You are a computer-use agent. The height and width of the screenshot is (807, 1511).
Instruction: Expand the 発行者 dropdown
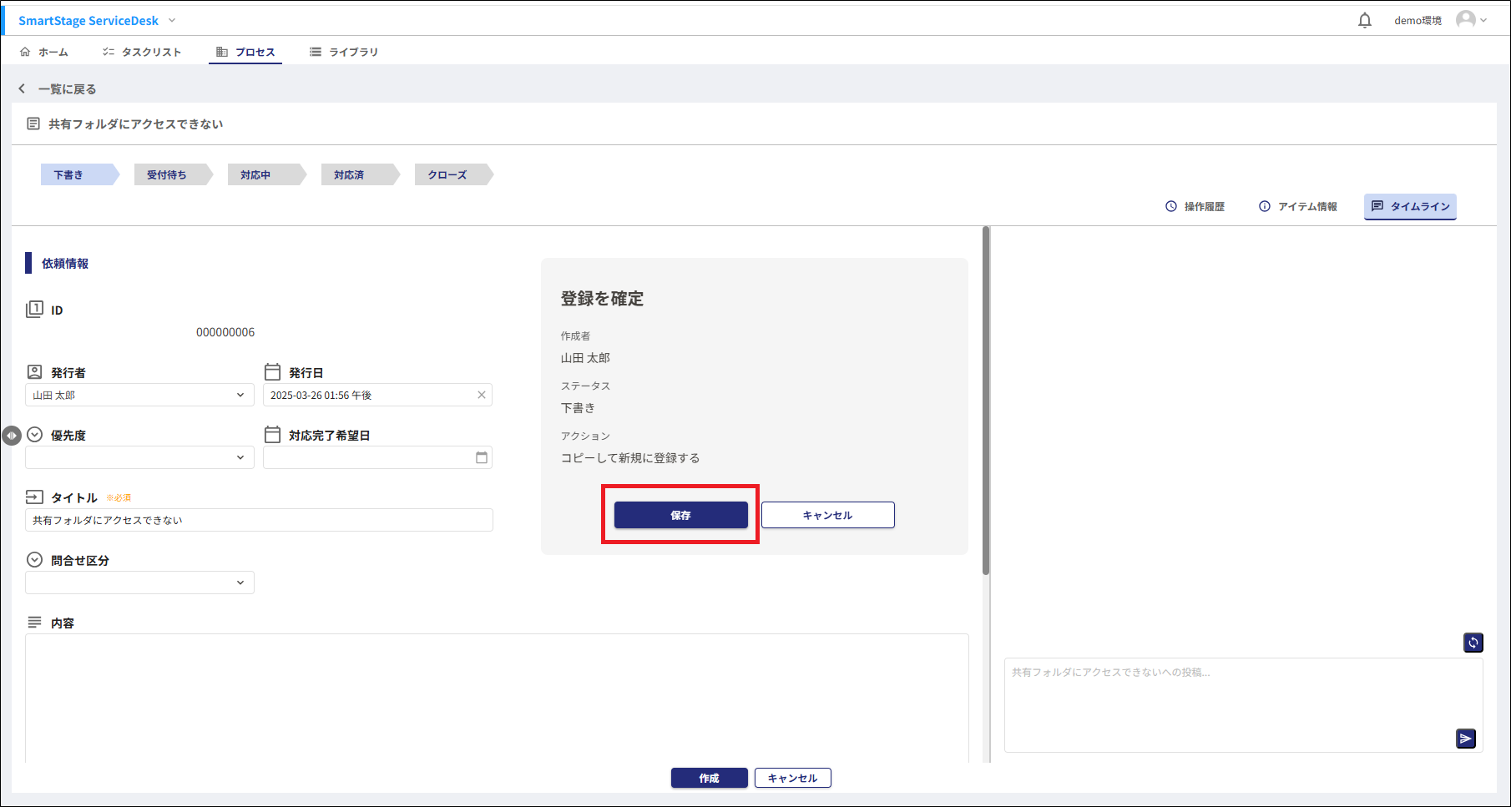[x=240, y=395]
